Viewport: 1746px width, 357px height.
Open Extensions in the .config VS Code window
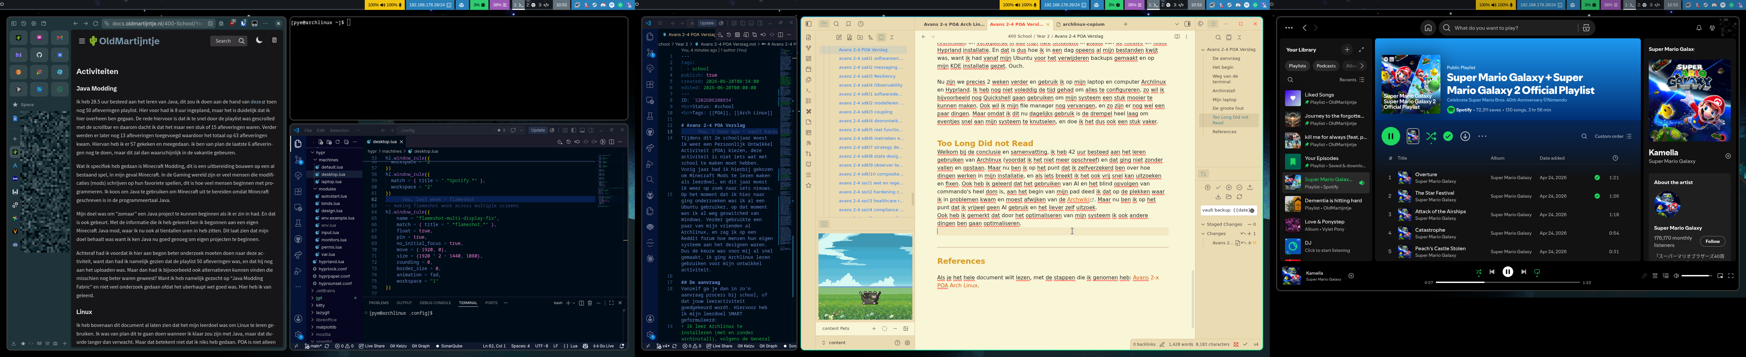(298, 192)
